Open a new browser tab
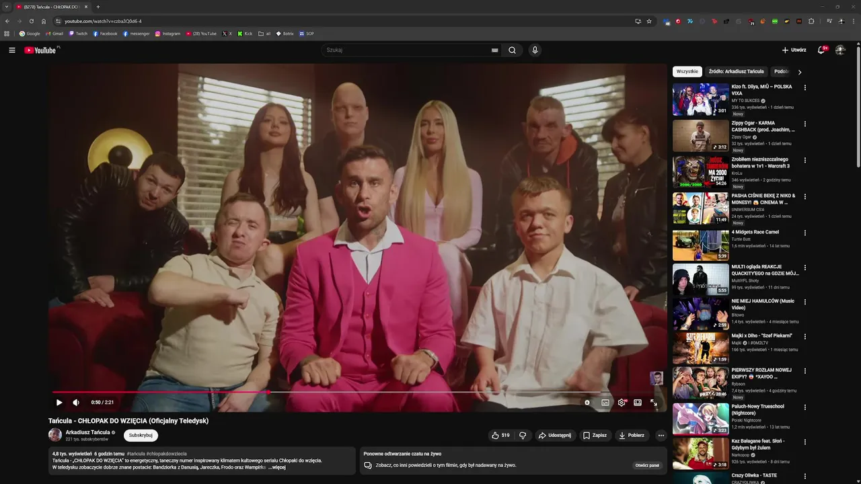The width and height of the screenshot is (861, 484). tap(98, 7)
